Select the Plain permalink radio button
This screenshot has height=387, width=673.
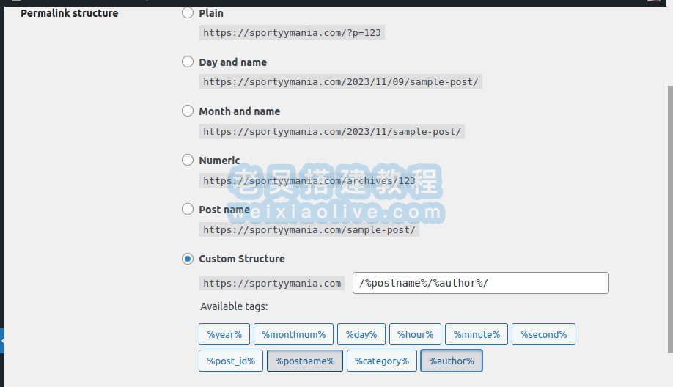(188, 13)
